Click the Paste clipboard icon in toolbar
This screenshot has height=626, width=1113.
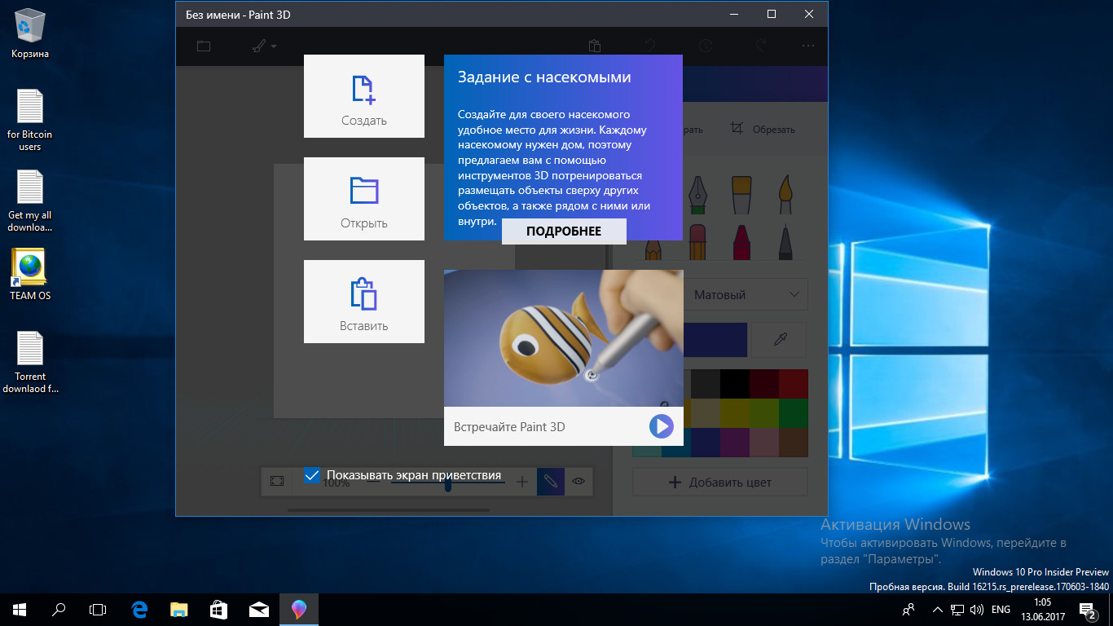pyautogui.click(x=595, y=46)
